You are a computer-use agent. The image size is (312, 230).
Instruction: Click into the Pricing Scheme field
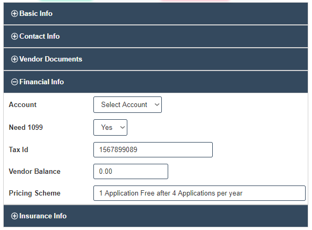click(x=200, y=193)
